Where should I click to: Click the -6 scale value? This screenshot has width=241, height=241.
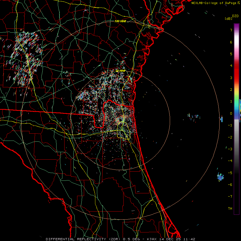230,185
